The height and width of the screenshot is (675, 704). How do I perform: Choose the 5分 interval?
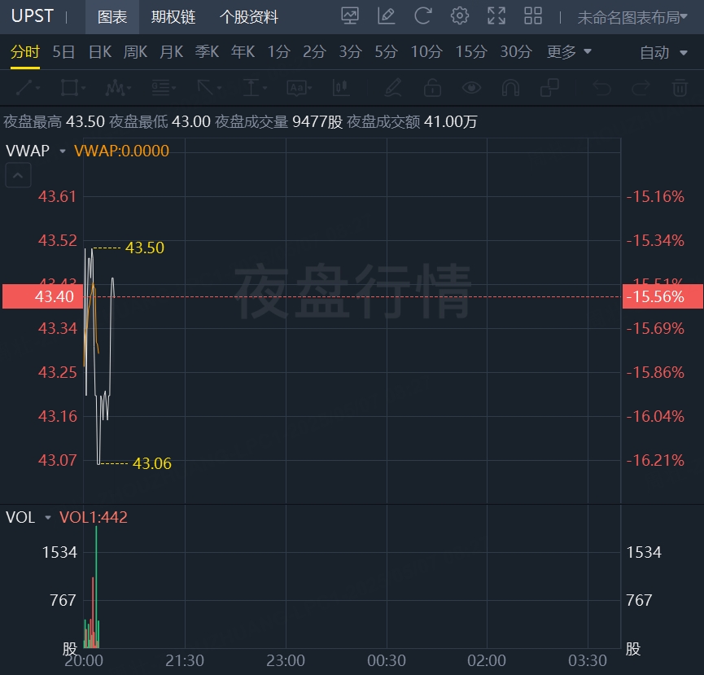pos(386,51)
